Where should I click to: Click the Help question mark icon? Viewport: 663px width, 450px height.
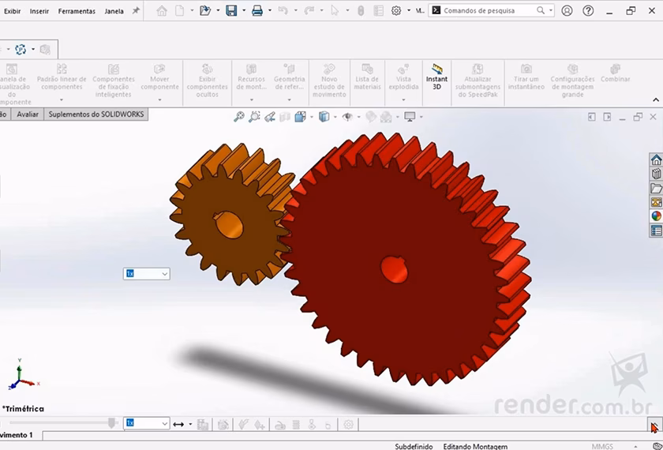588,11
